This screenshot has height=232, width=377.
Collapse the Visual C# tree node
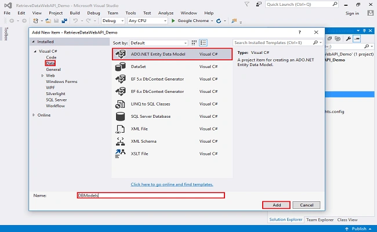[35, 51]
